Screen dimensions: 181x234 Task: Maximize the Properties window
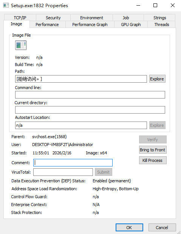pyautogui.click(x=155, y=6)
